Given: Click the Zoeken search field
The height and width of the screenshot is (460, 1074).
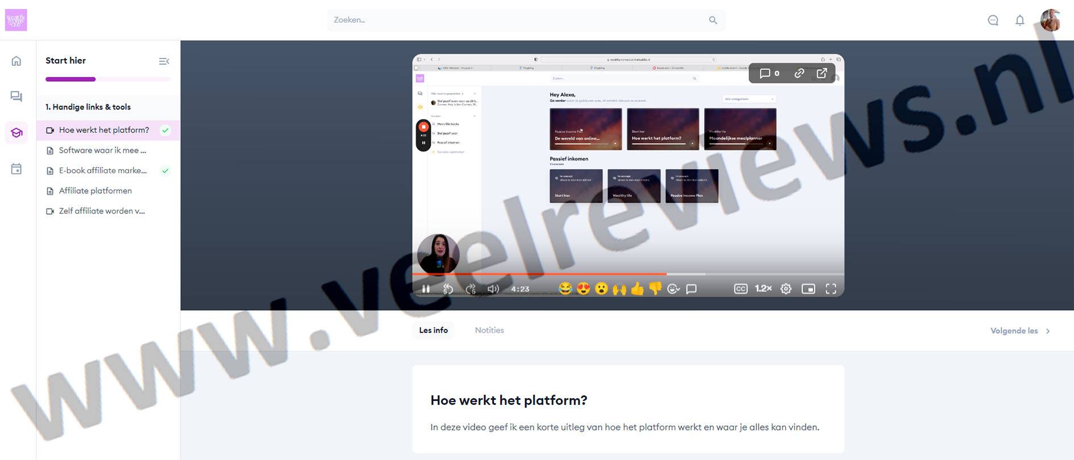Looking at the screenshot, I should tap(517, 20).
